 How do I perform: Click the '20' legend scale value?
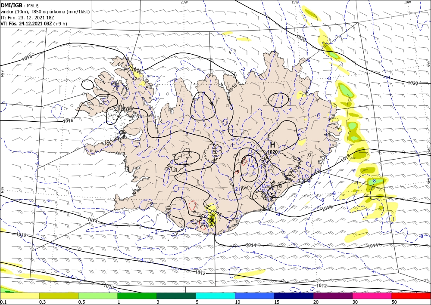[x=316, y=302]
